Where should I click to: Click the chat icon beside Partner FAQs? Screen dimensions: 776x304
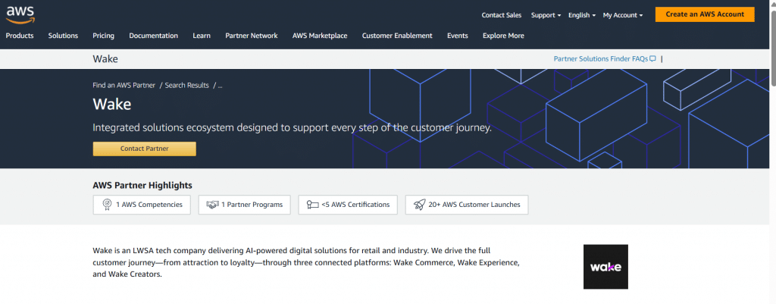[x=652, y=58]
